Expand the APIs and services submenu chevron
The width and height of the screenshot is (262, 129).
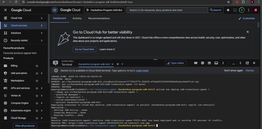point(42,88)
